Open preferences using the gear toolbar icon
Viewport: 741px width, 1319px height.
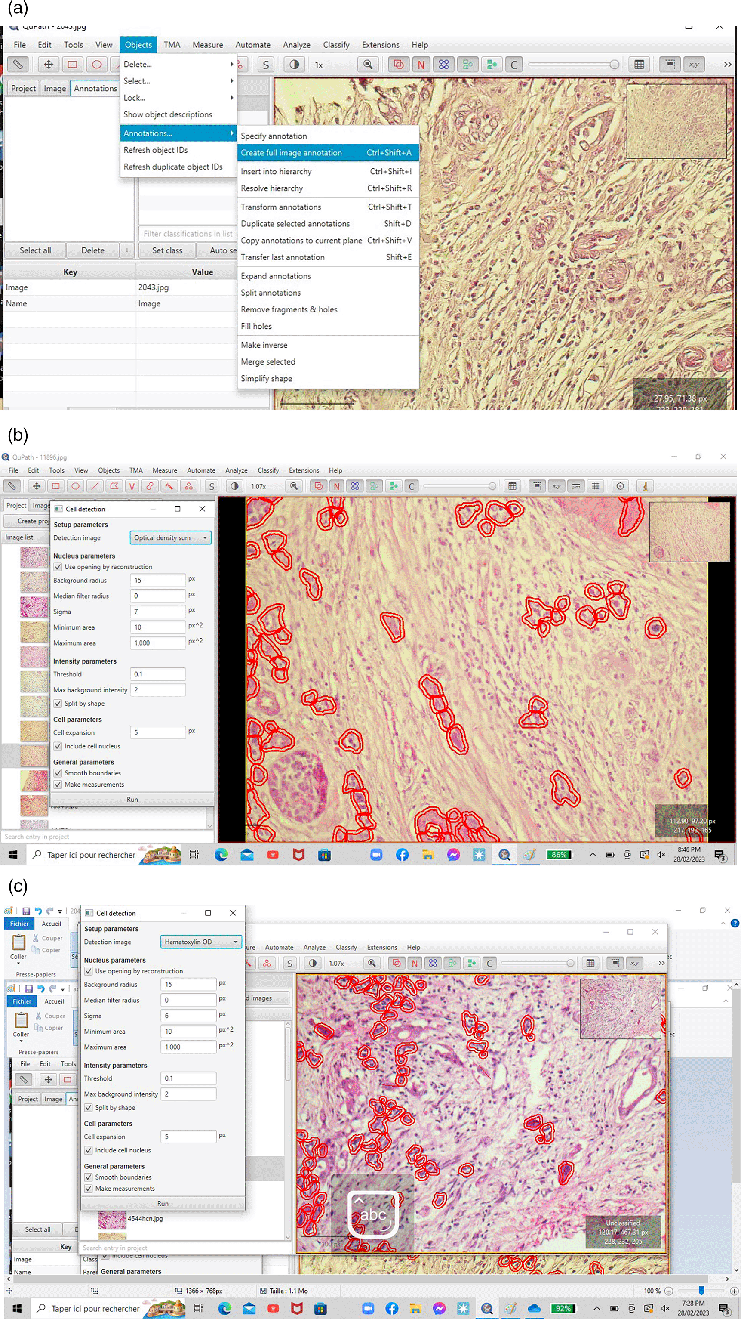[620, 486]
